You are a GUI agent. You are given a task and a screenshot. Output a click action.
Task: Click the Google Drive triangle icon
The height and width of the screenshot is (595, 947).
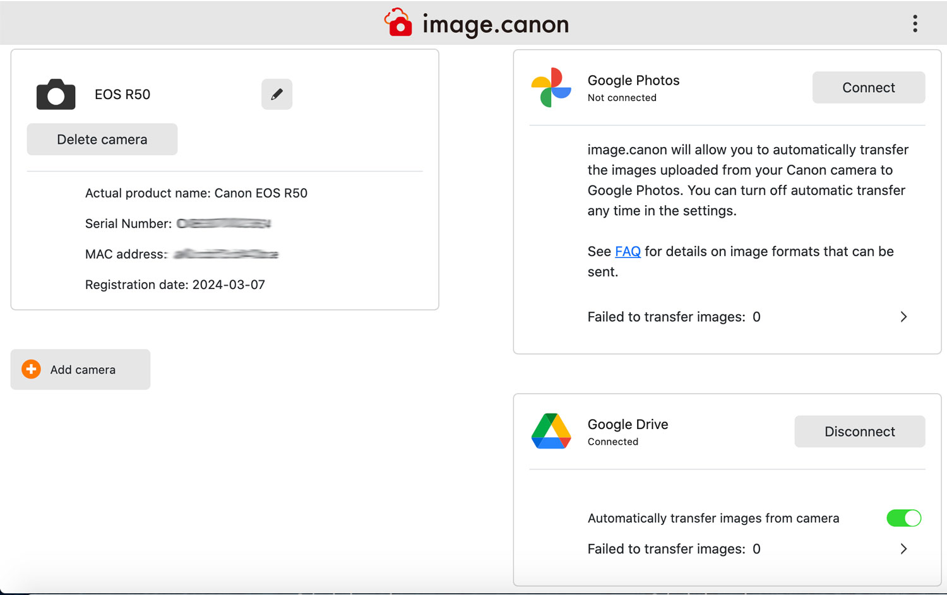551,432
